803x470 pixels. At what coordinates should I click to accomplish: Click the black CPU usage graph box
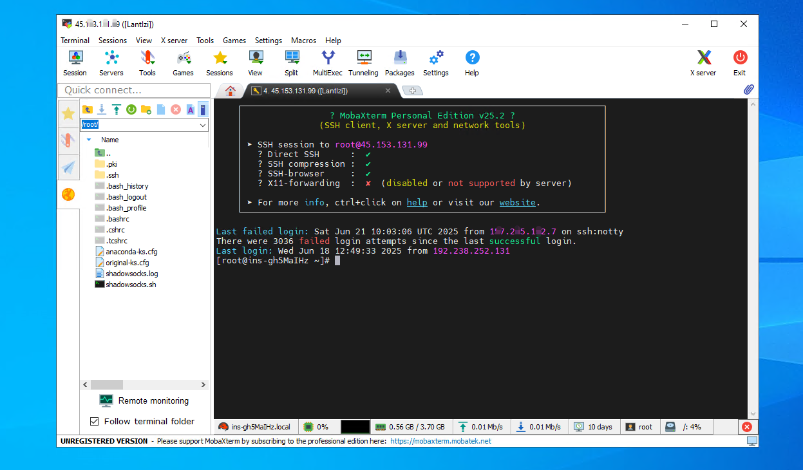[355, 427]
